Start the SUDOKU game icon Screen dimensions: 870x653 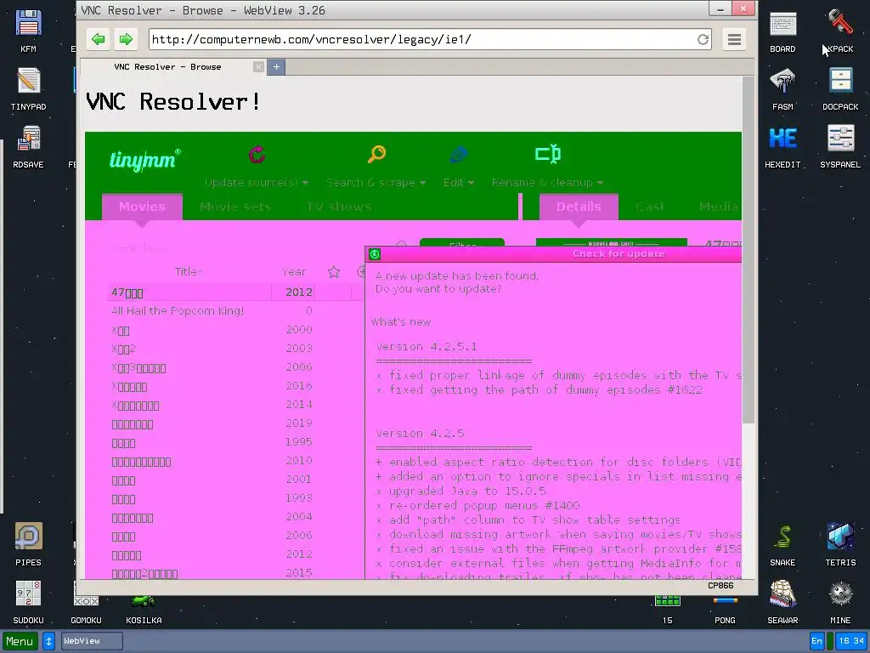(28, 602)
